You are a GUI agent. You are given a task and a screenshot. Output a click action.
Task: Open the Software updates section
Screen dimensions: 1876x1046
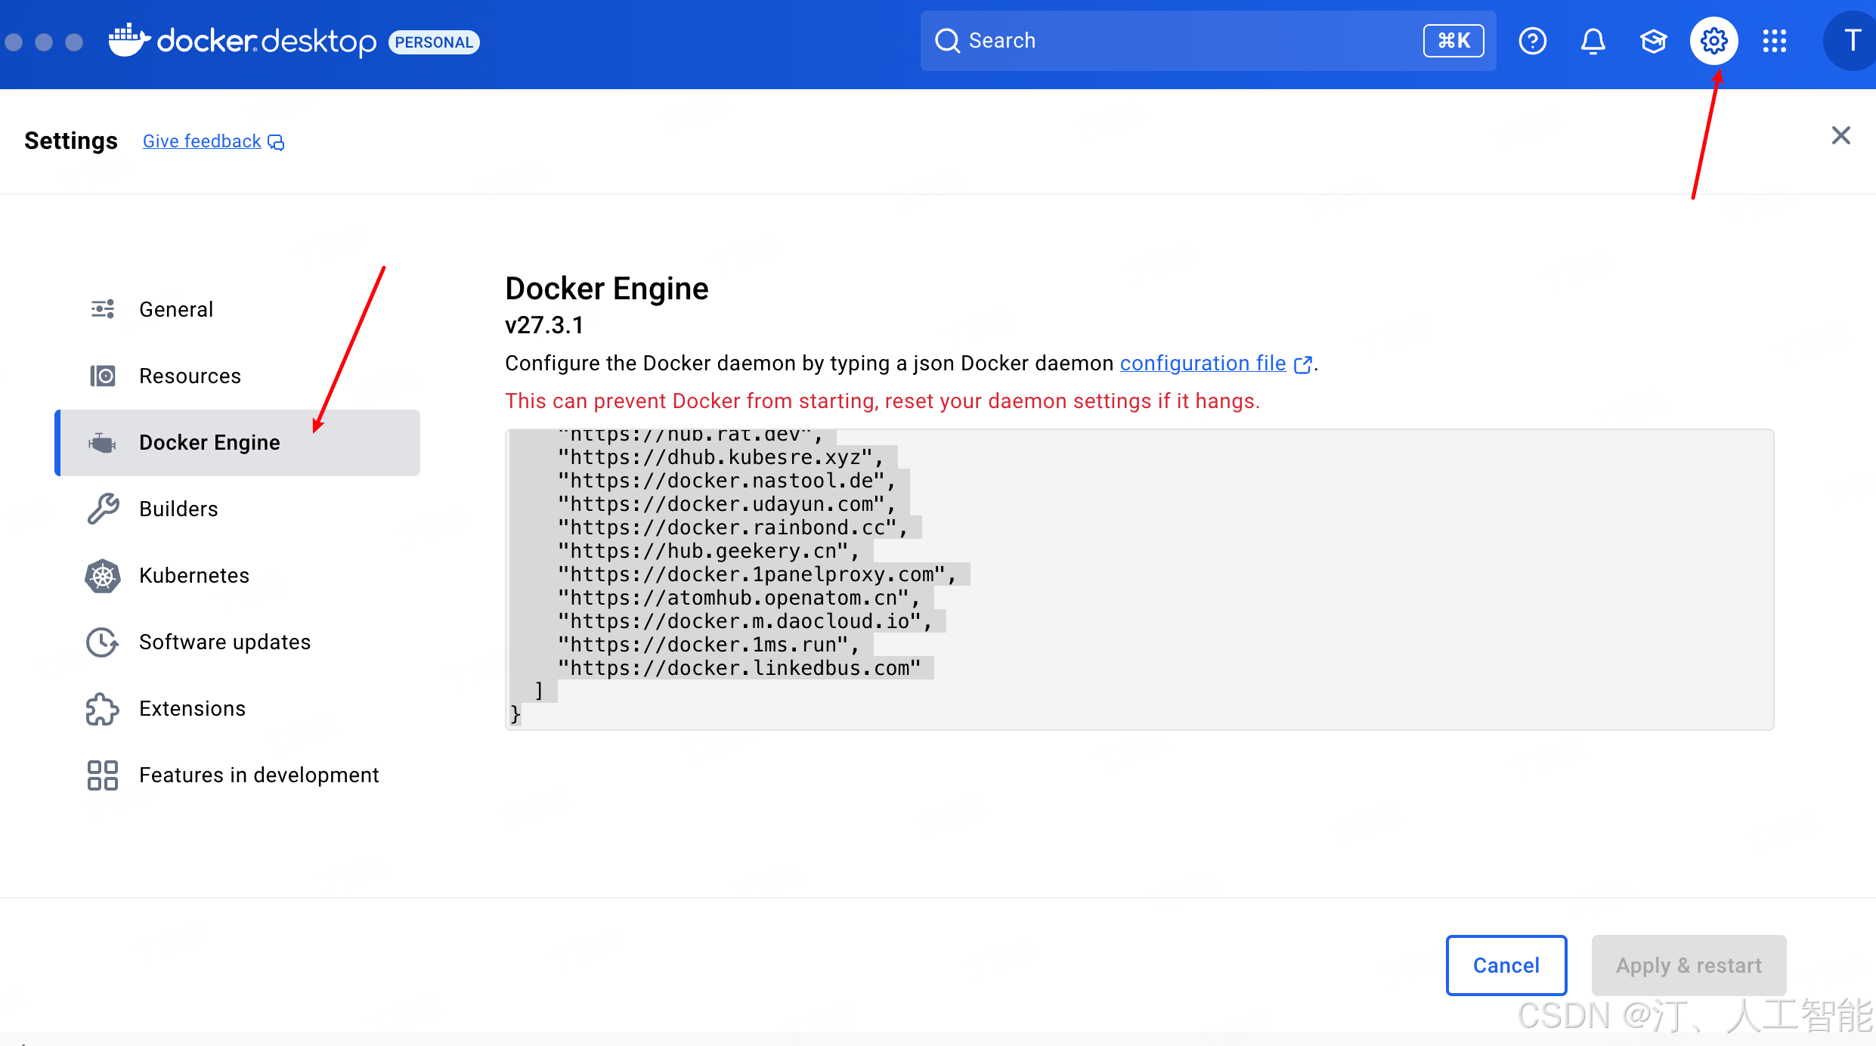pos(224,642)
